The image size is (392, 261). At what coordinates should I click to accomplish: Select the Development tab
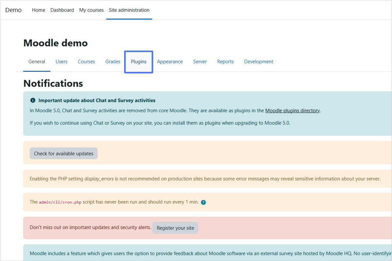point(259,62)
